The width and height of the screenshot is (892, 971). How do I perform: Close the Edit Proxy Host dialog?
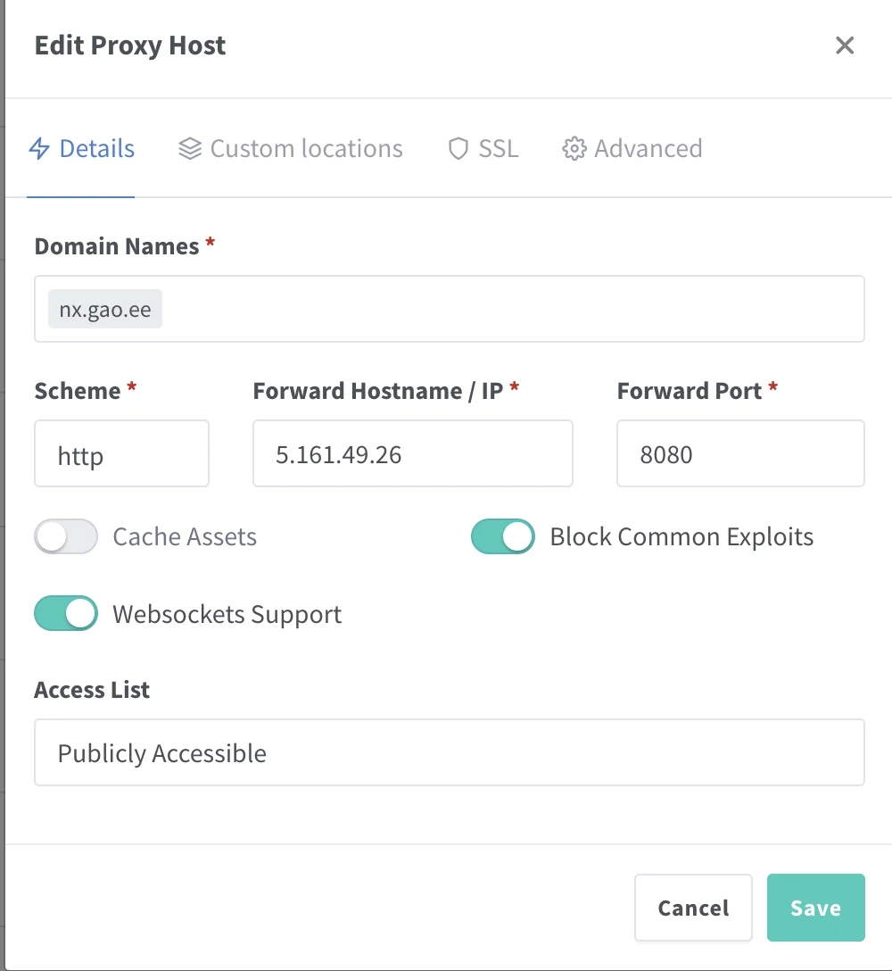844,46
